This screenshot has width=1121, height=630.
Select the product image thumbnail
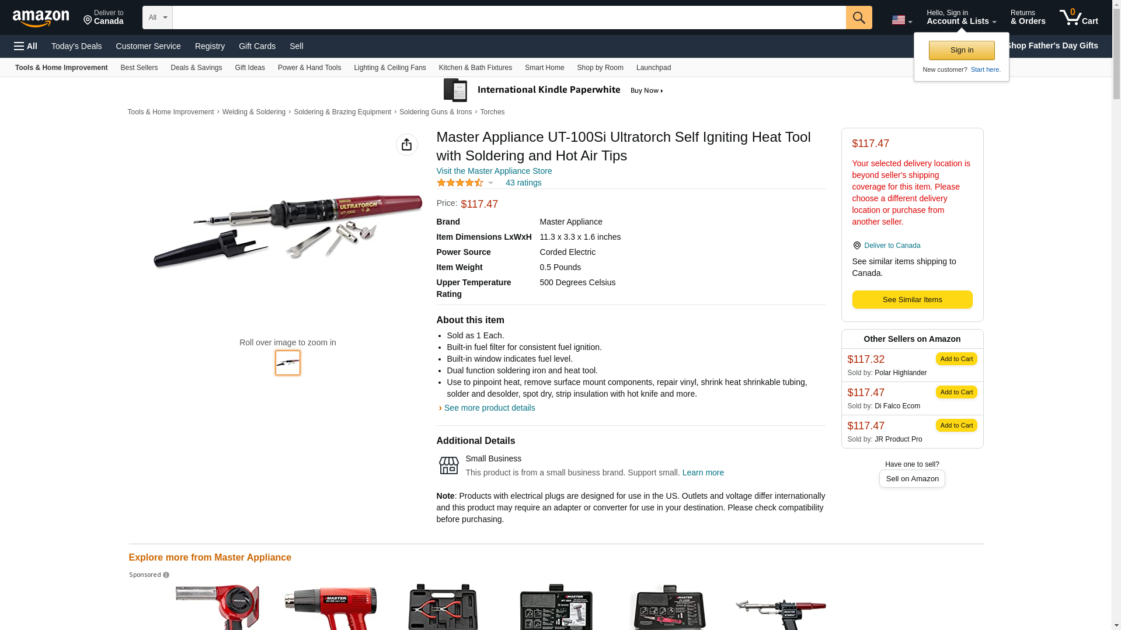pyautogui.click(x=288, y=363)
